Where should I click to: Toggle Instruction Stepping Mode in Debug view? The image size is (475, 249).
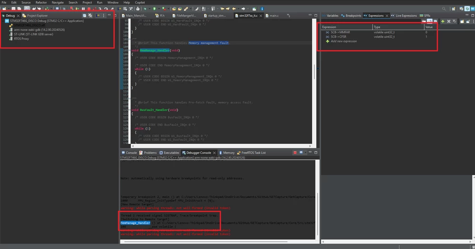(98, 15)
